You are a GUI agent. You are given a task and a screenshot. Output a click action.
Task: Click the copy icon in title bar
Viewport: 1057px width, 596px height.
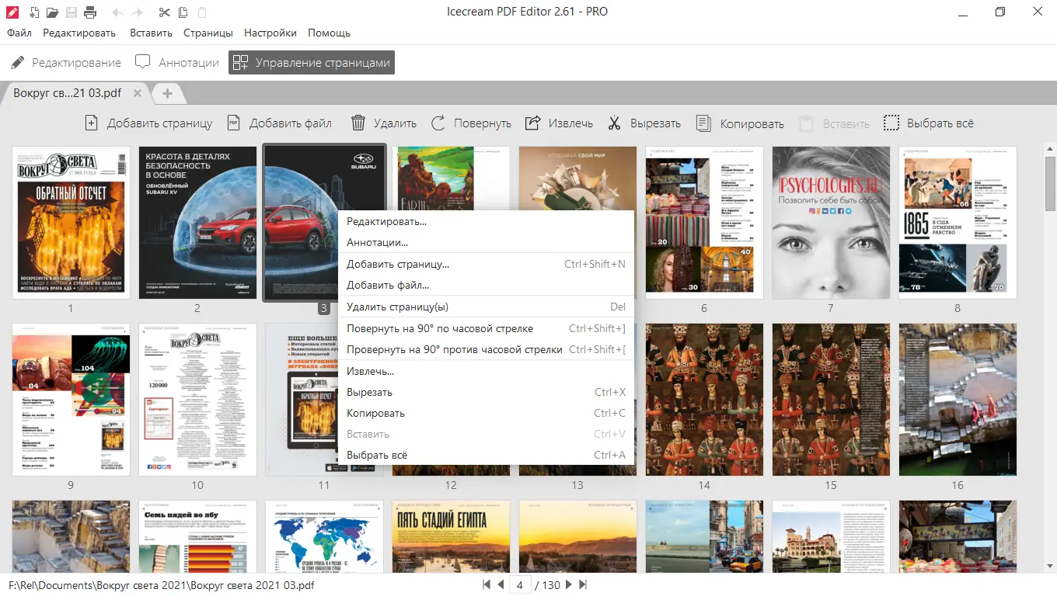tap(183, 12)
